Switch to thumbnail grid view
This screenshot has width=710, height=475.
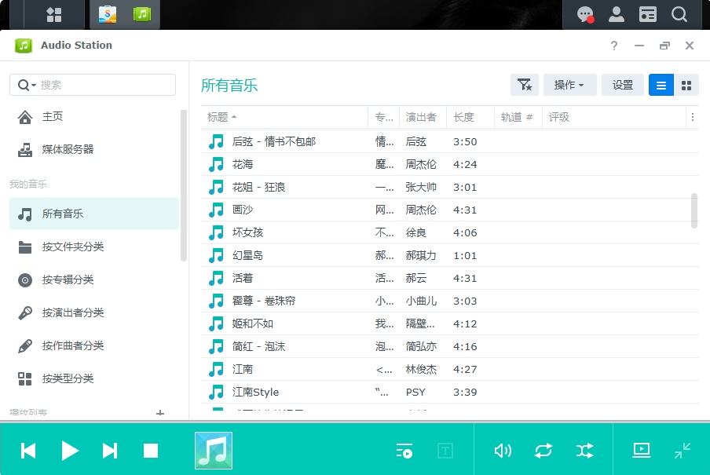pos(686,85)
